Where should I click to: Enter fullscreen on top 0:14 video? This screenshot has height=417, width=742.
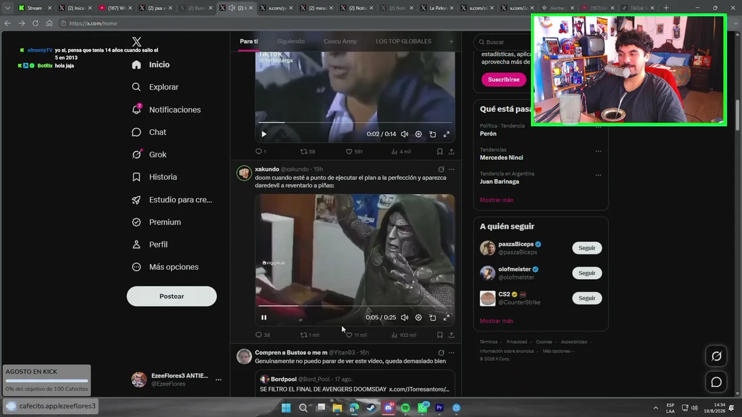(446, 134)
